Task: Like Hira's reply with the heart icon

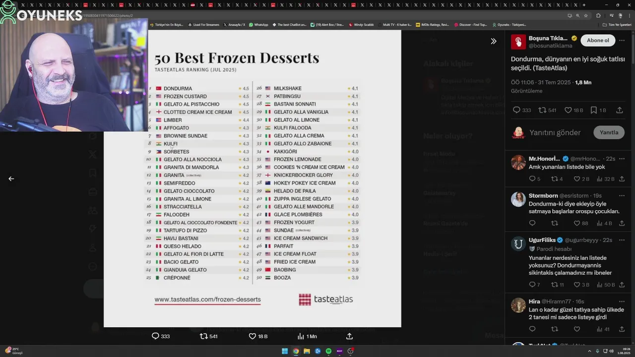Action: point(577,329)
